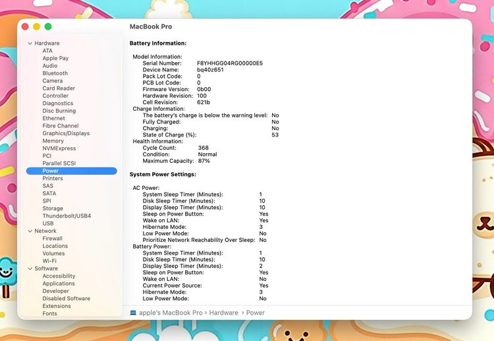
Task: Click serial number F8YHHGG04RG00000E5
Action: click(x=230, y=63)
